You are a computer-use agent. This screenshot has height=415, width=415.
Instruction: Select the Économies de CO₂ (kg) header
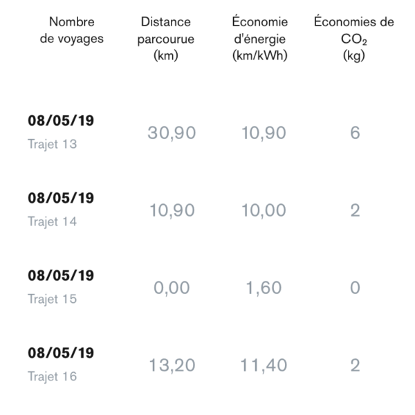click(354, 39)
